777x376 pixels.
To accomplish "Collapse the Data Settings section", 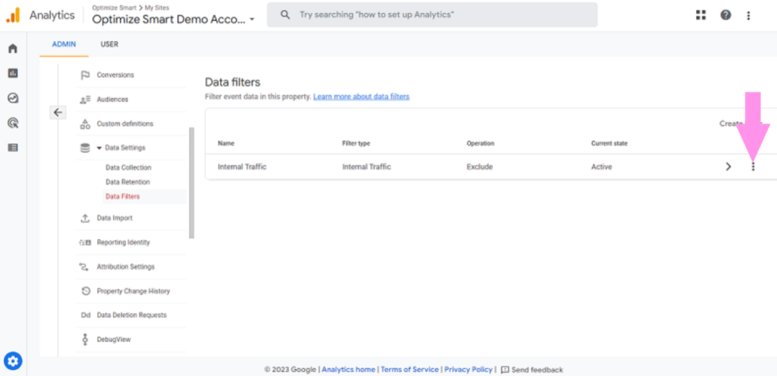I will 99,148.
